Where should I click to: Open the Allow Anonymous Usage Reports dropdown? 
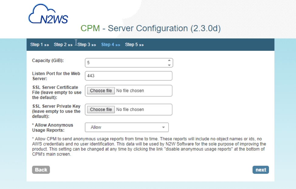(x=127, y=127)
